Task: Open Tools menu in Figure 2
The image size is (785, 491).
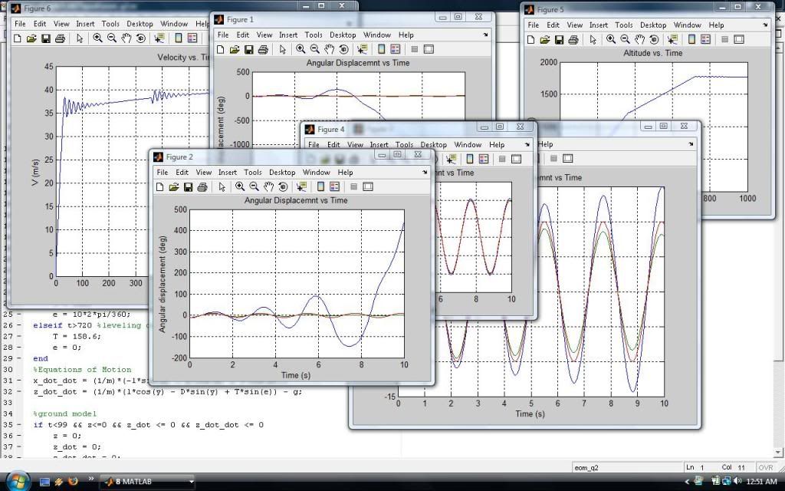Action: (252, 173)
